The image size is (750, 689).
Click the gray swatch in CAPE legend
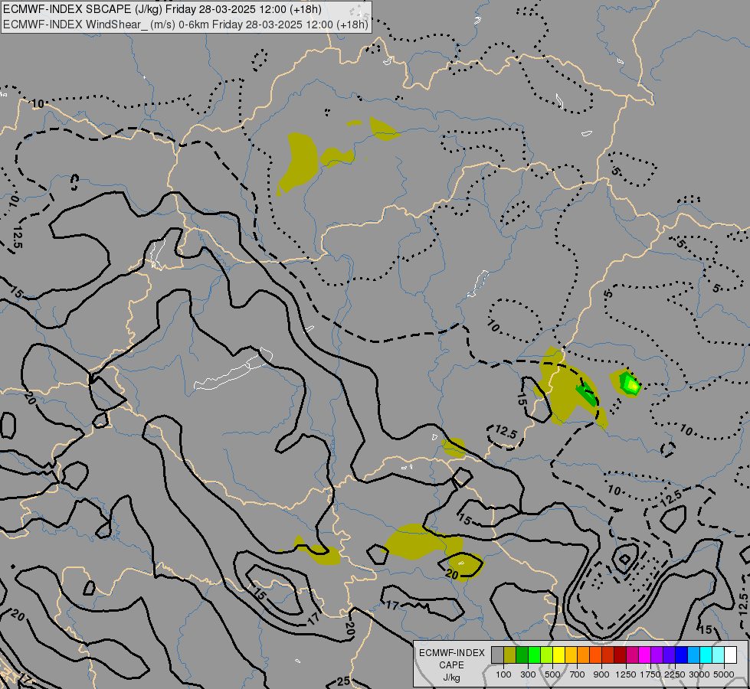point(497,655)
